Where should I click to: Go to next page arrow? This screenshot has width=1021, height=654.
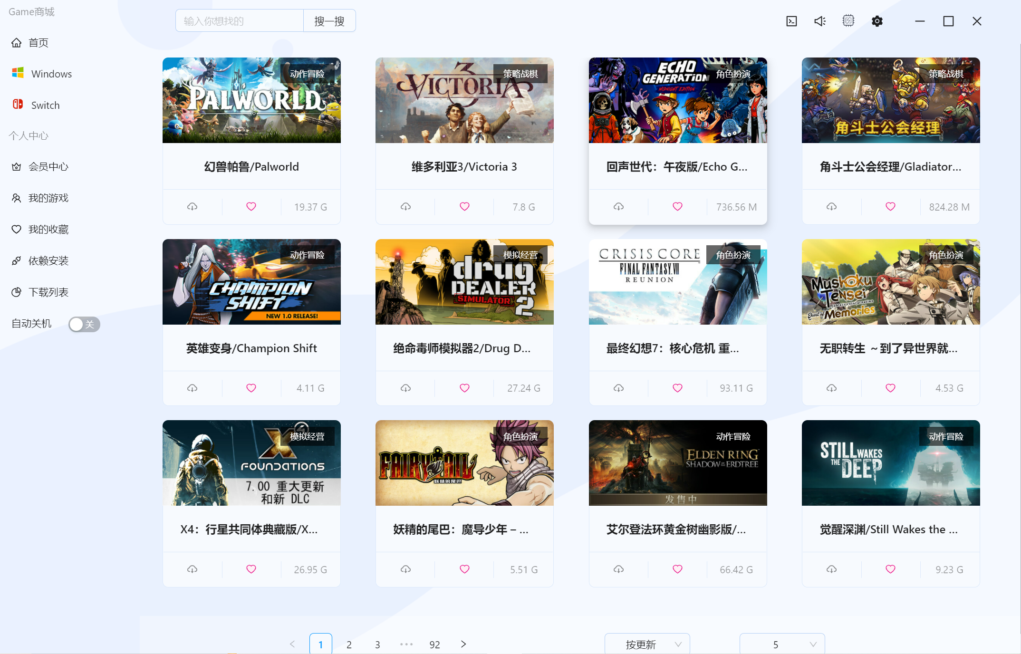click(463, 644)
